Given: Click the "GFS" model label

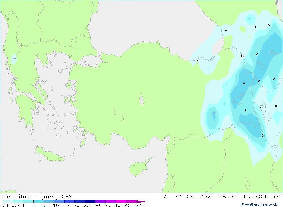Looking at the screenshot, I should tap(67, 196).
